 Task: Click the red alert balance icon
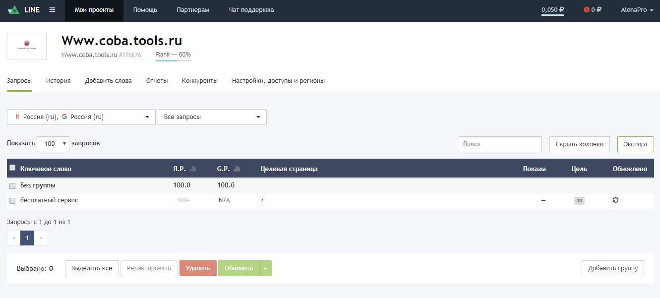pyautogui.click(x=587, y=10)
